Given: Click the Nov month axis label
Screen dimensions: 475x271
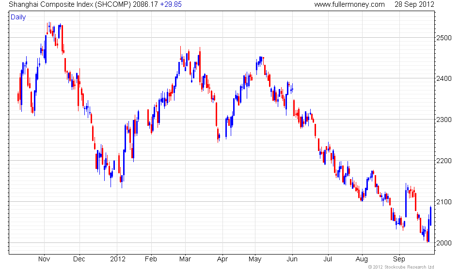Looking at the screenshot, I should pyautogui.click(x=44, y=259).
